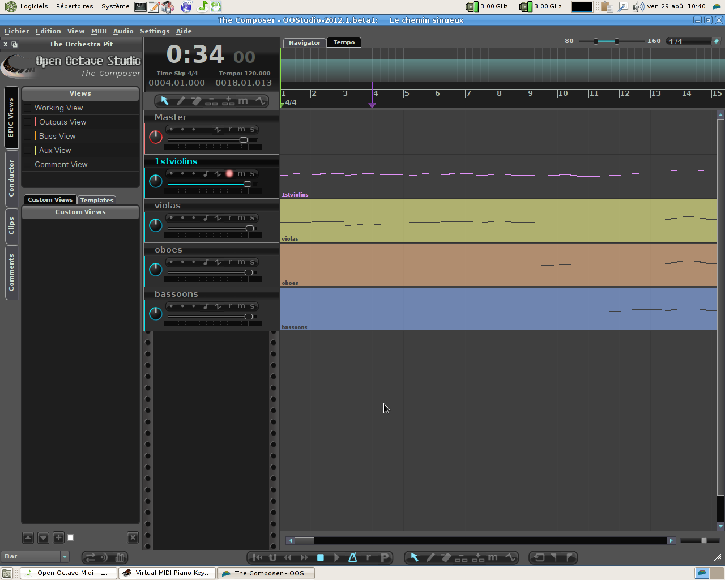Click the blue stop button in transport
Viewport: 725px width, 580px height.
point(321,557)
